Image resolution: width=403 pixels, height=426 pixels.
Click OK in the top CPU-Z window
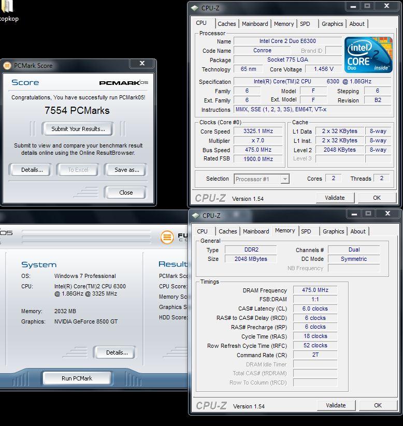(x=377, y=198)
